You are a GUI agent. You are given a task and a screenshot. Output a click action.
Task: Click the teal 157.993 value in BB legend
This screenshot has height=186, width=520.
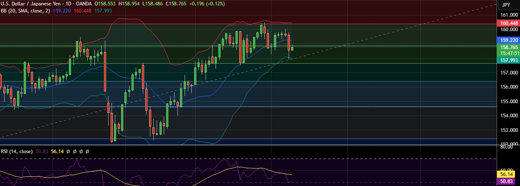(103, 10)
